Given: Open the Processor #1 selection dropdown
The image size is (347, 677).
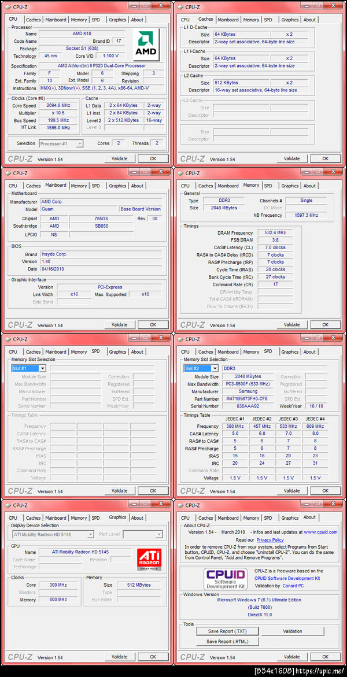Looking at the screenshot, I should 61,143.
